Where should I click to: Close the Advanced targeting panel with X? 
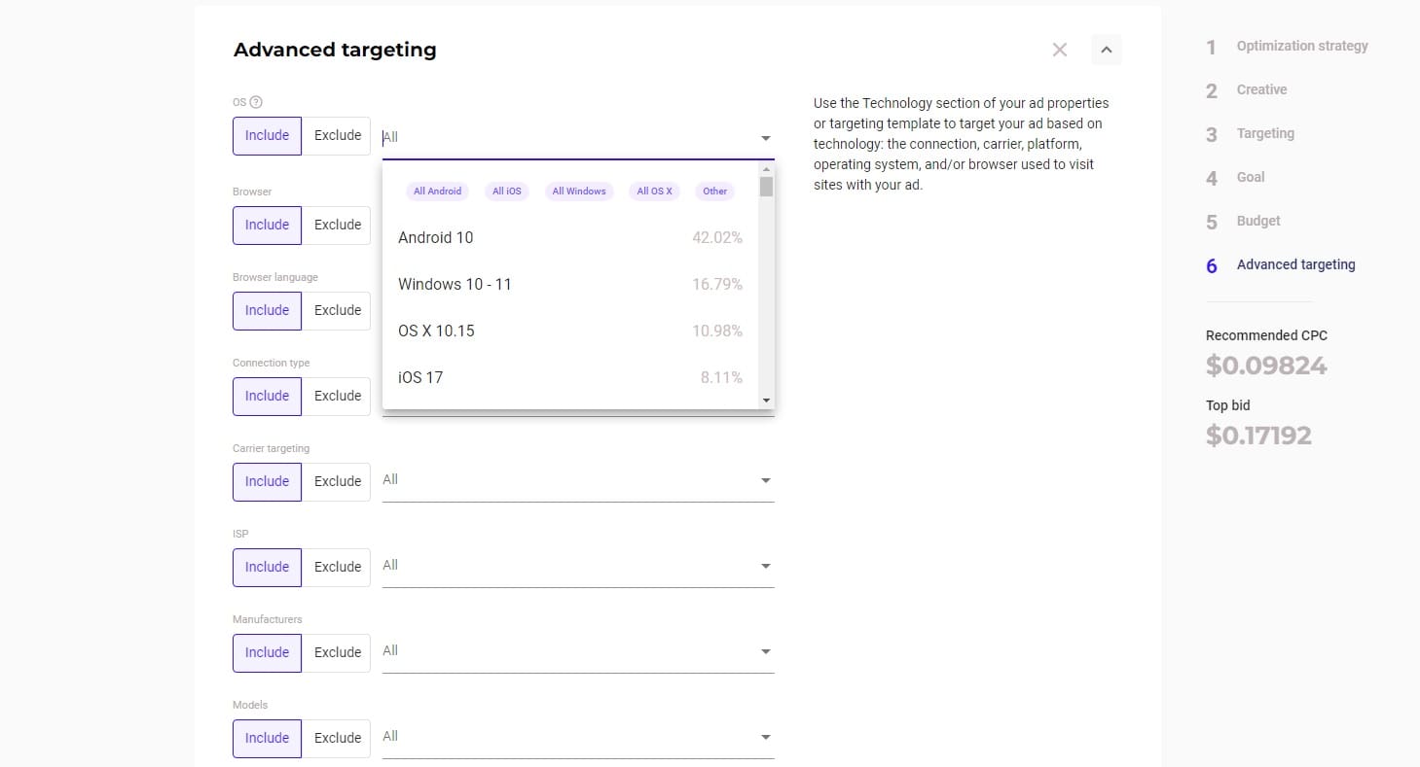(1060, 50)
